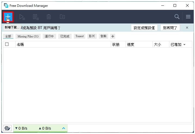Expand the speed panel up chevron
Image resolution: width=195 pixels, height=134 pixels.
coord(63,128)
